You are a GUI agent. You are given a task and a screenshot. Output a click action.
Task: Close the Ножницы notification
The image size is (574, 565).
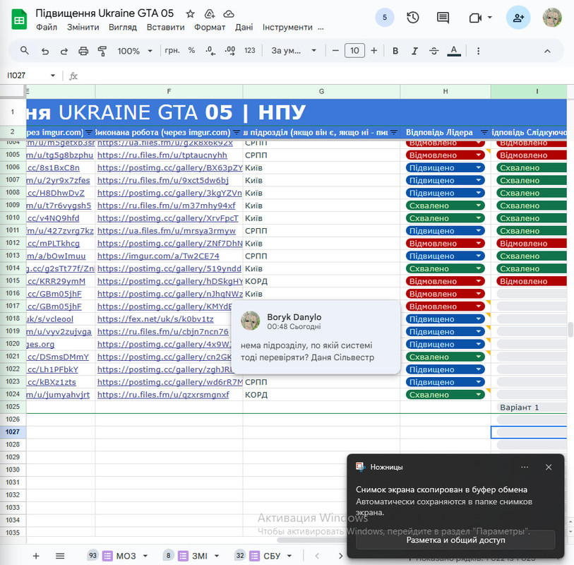coord(549,467)
